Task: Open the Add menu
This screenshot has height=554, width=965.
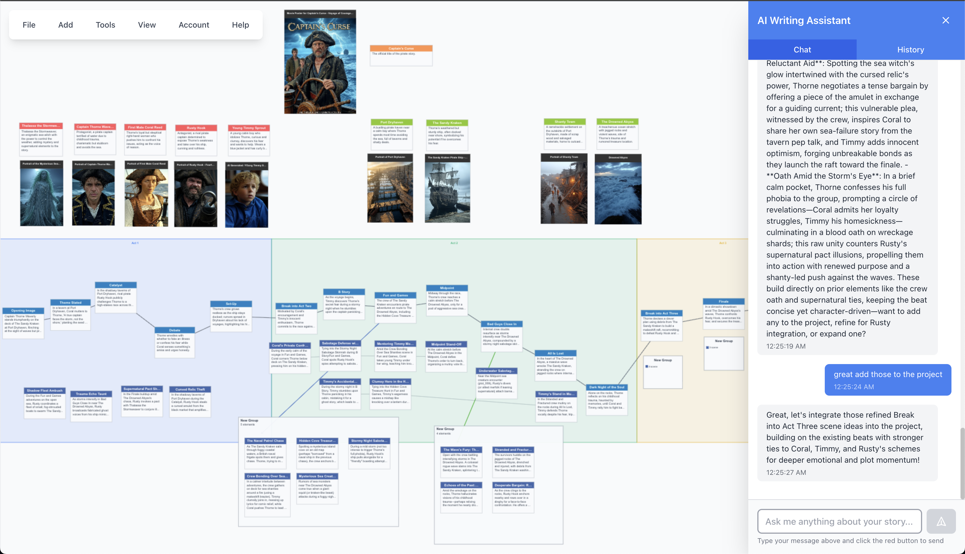Action: tap(65, 25)
